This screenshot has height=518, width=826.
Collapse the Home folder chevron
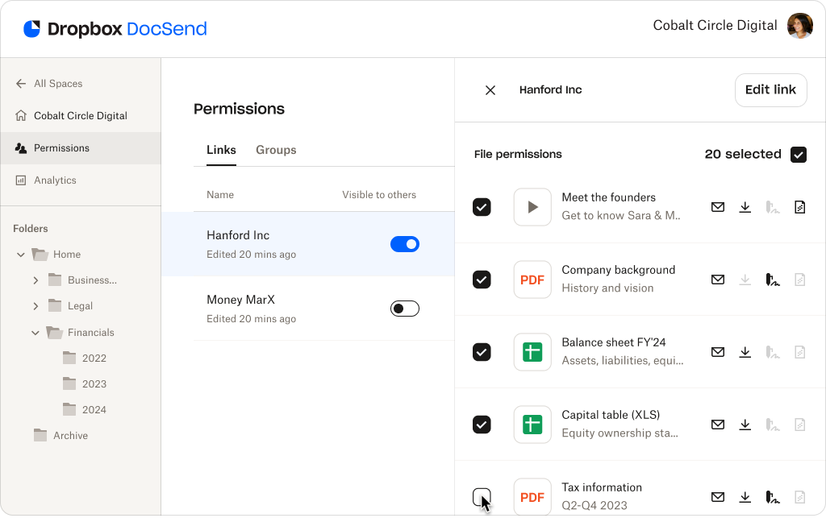click(20, 255)
